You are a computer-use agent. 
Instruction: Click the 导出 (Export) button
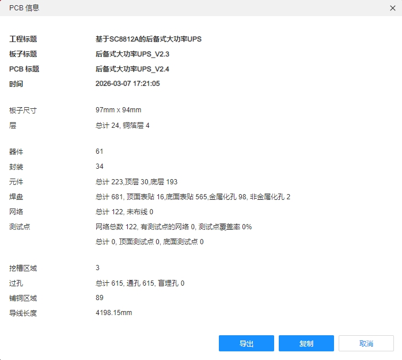(x=246, y=343)
